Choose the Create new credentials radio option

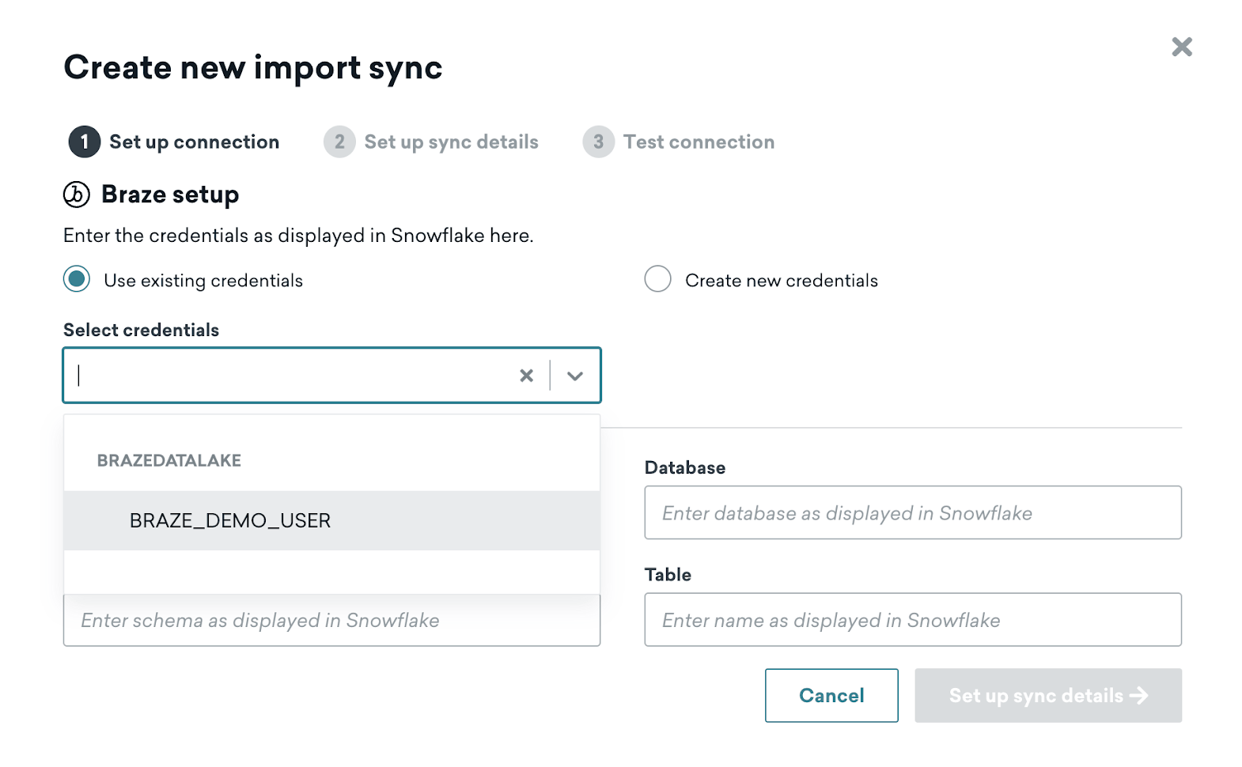pos(657,280)
